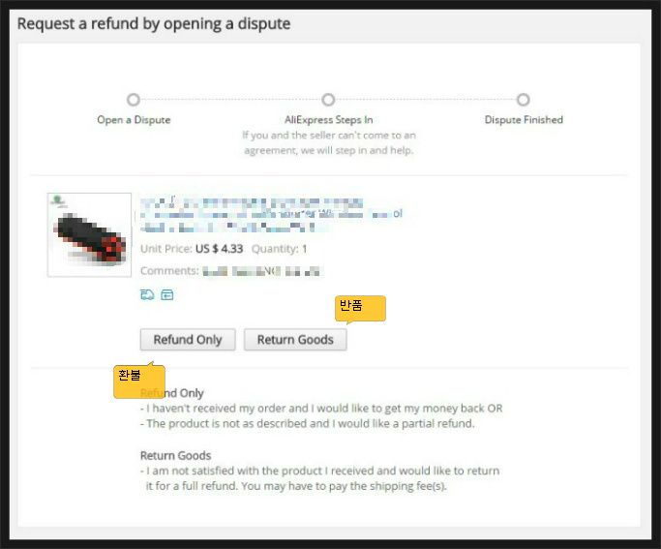Click the Open a Dispute step label
661x549 pixels.
pyautogui.click(x=134, y=120)
